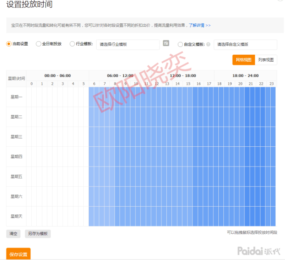285x260 pixels.
Task: Select the 全日制投放 radio option
Action: coord(39,44)
